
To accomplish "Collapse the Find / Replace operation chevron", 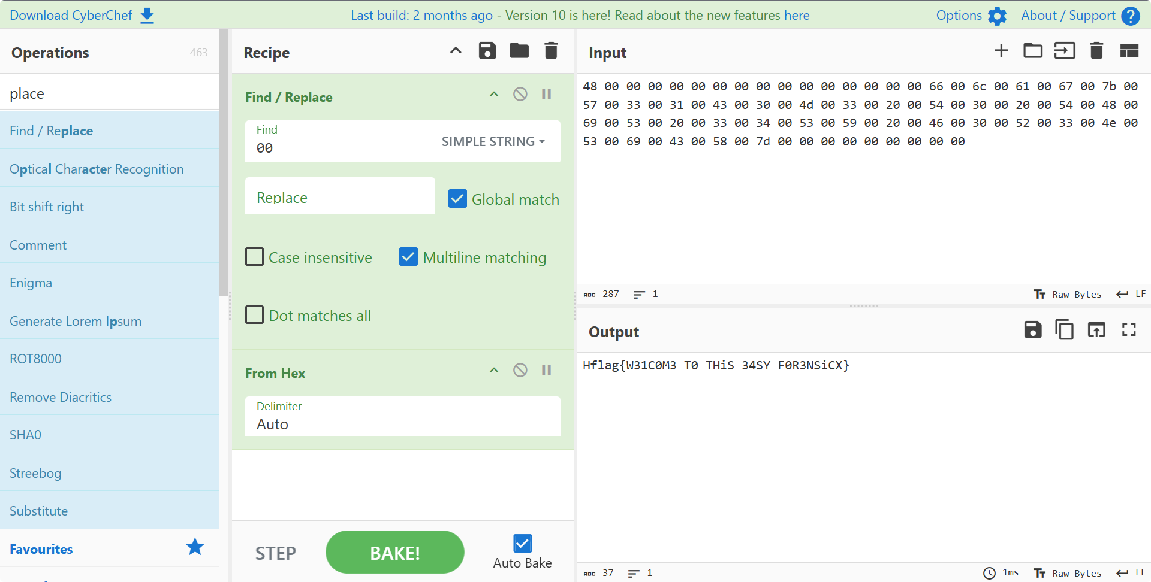I will tap(494, 94).
